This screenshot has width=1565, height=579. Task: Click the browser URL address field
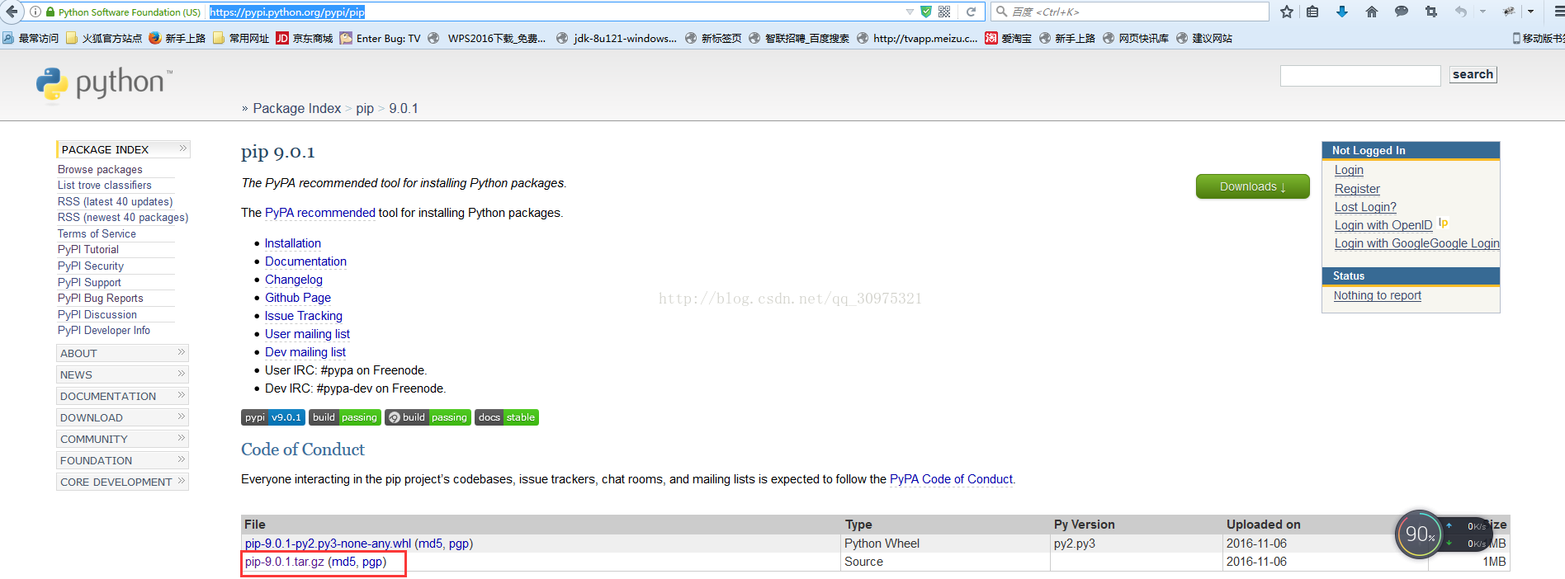(555, 12)
